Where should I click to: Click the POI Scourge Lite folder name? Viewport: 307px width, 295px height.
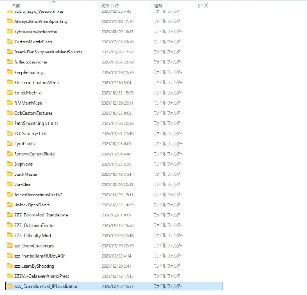coord(30,133)
